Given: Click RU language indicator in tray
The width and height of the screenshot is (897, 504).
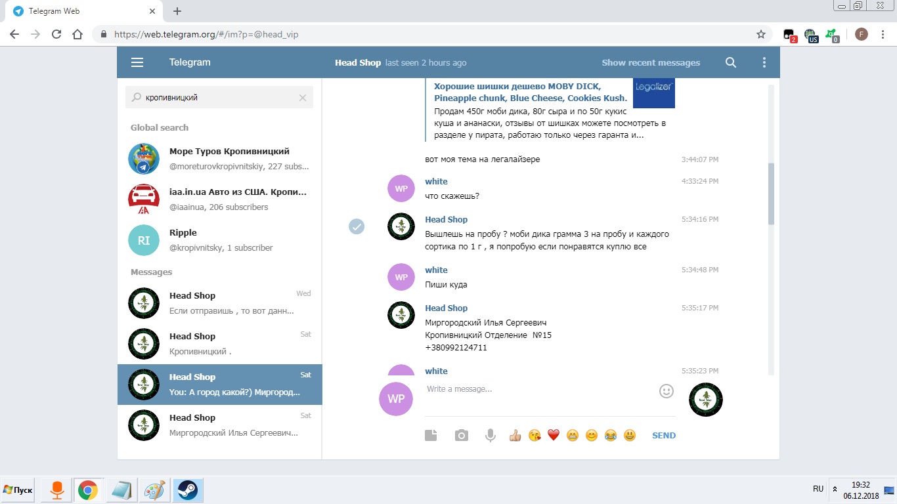Looking at the screenshot, I should click(818, 489).
